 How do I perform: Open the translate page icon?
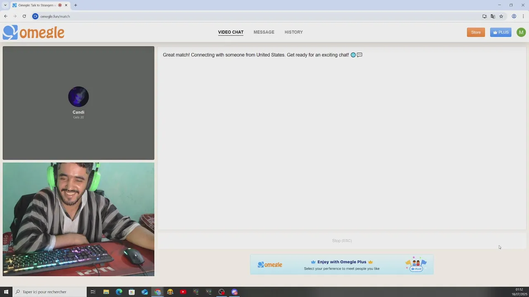tap(493, 16)
